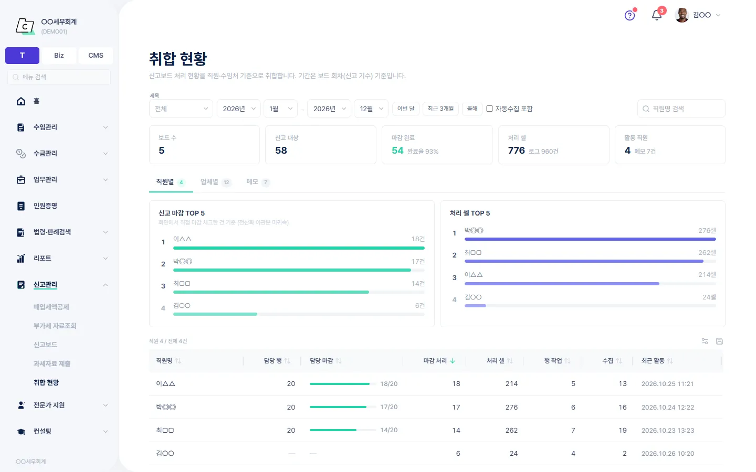
Task: Sort by 최근 활동 column arrows
Action: pos(670,361)
